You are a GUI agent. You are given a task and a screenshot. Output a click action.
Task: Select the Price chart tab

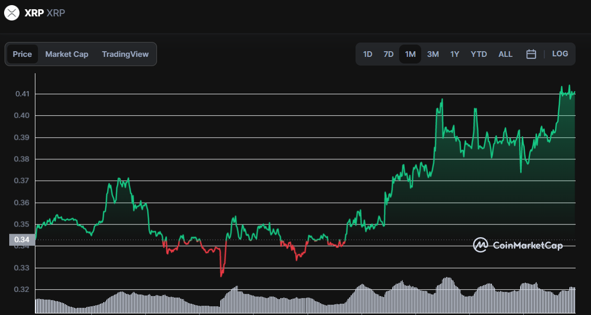pyautogui.click(x=22, y=54)
